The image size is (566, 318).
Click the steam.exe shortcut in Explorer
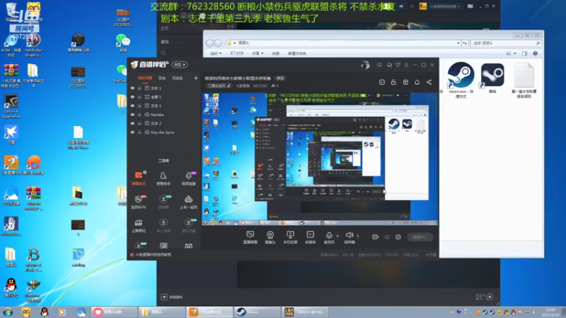pyautogui.click(x=461, y=80)
